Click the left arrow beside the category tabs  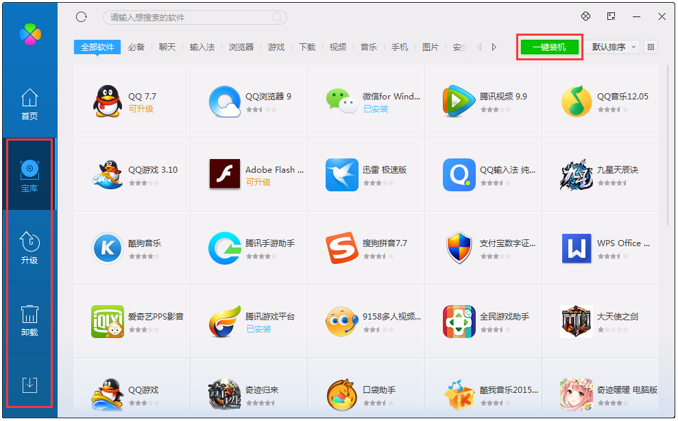point(481,47)
